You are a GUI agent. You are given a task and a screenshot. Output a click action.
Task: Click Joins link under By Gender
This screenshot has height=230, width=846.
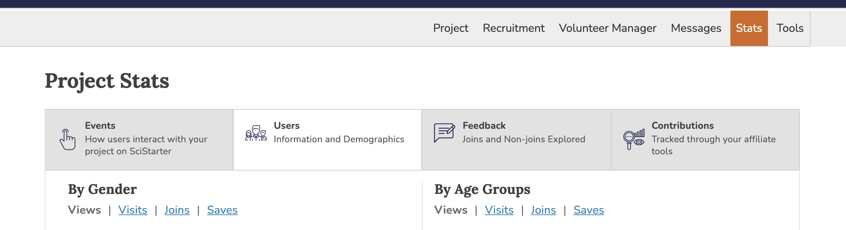tap(177, 210)
